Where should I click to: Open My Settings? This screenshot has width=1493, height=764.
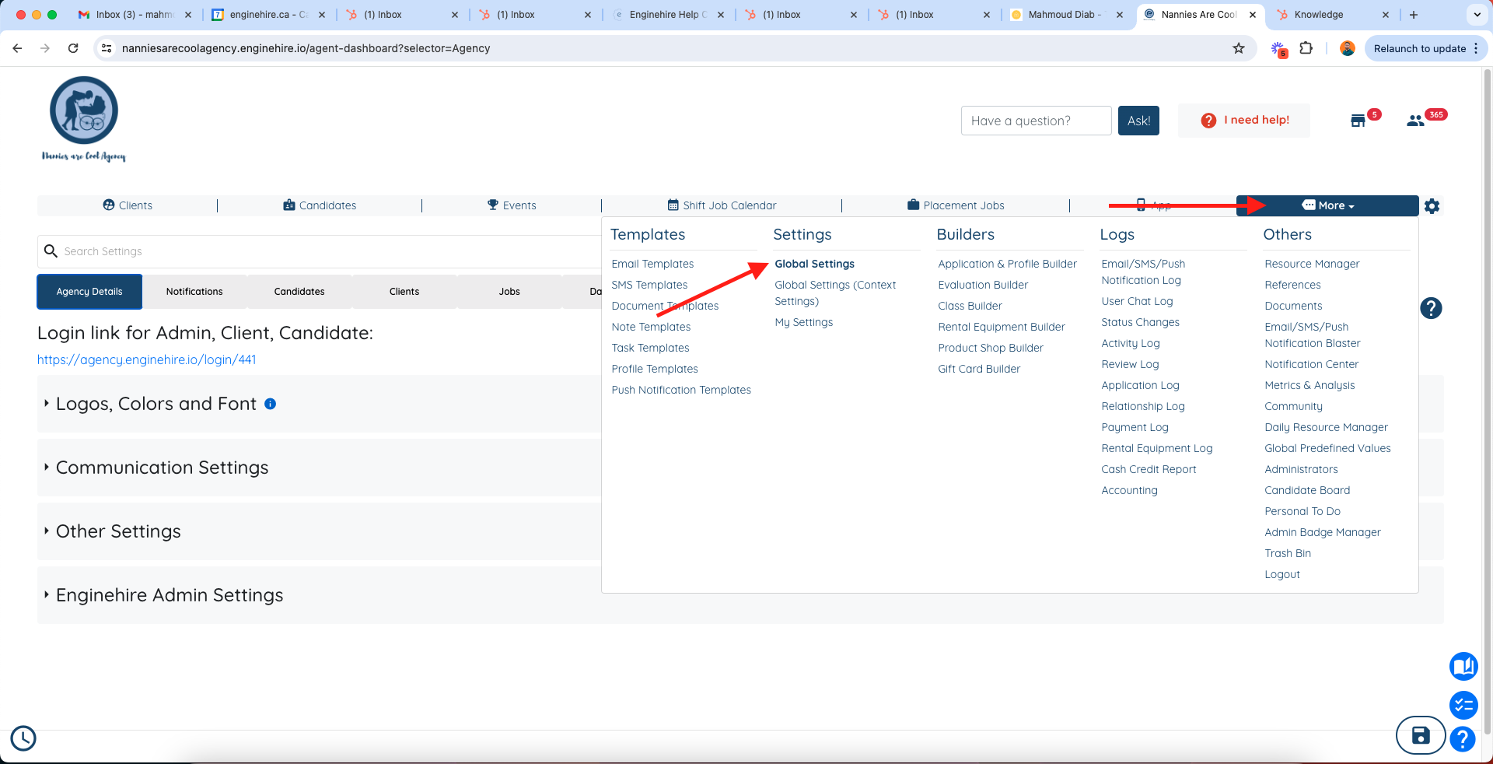coord(803,322)
